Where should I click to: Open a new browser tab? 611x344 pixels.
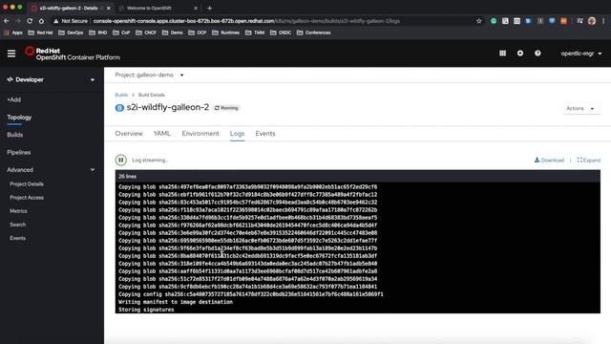(209, 9)
